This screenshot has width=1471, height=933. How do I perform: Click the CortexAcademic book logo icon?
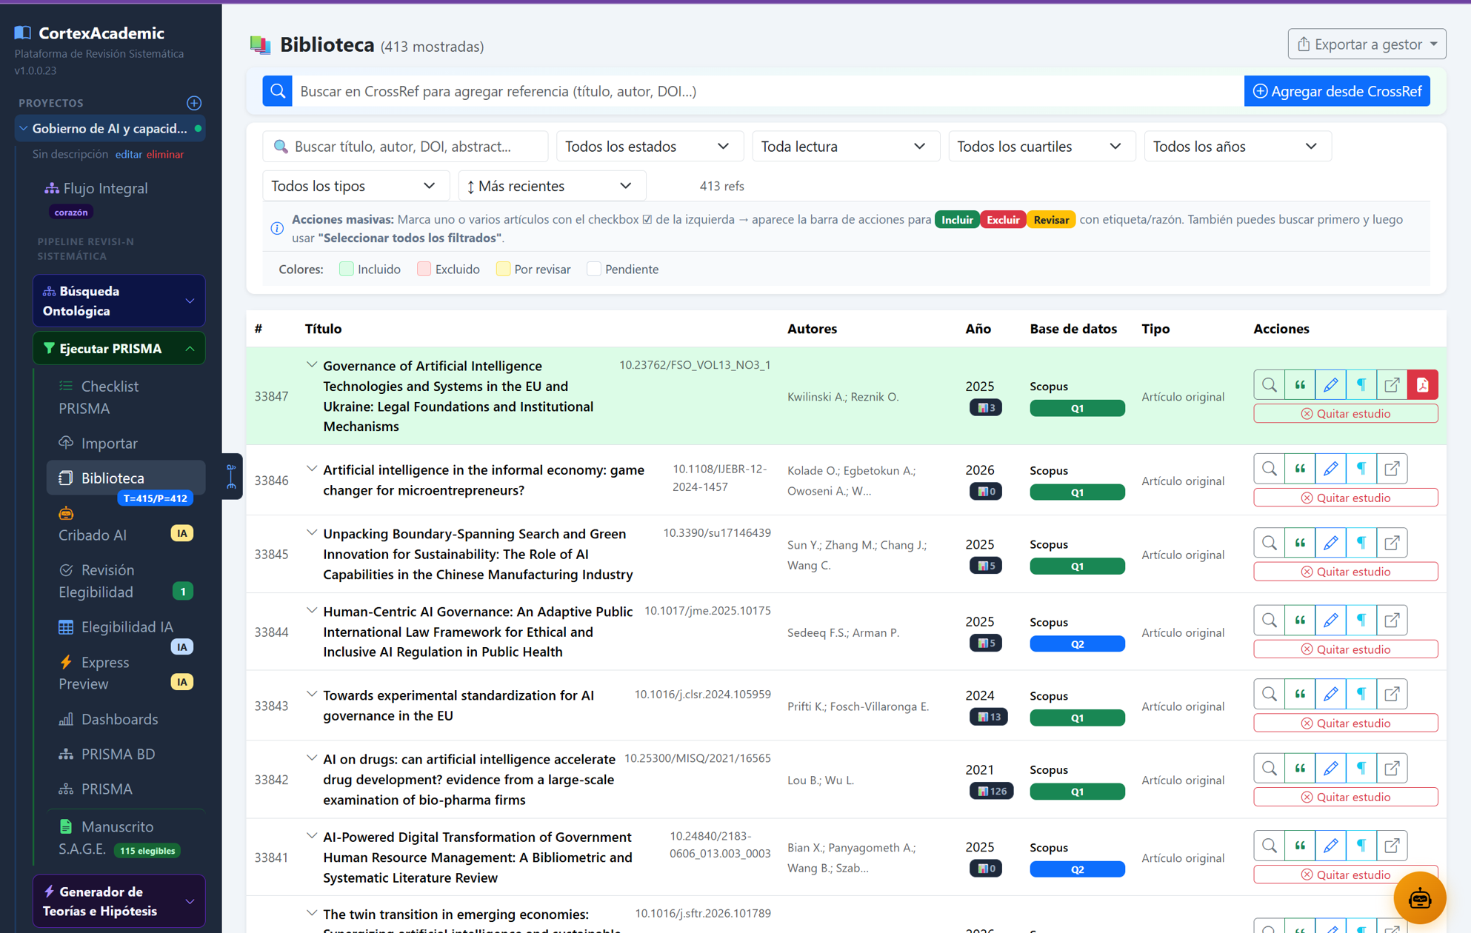(x=23, y=33)
